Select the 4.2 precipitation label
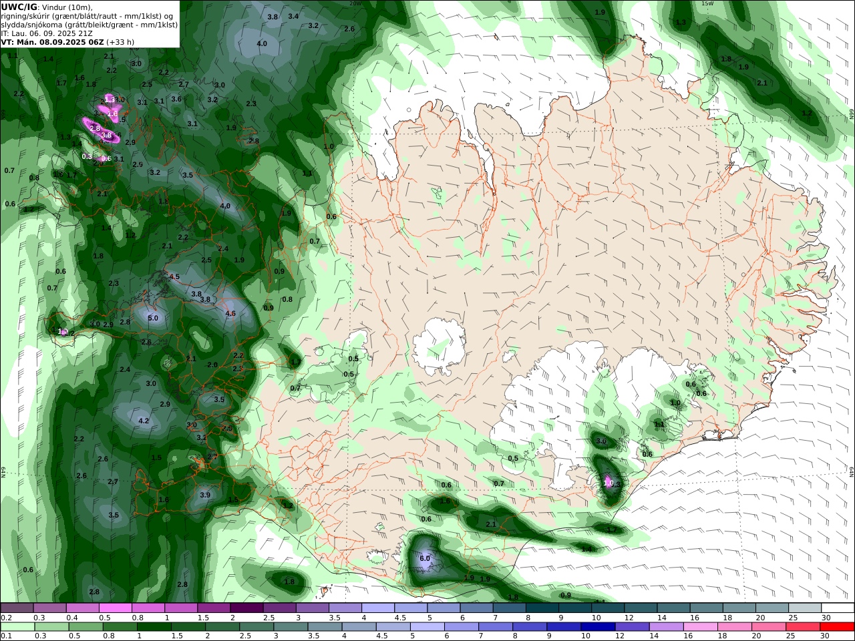855x641 pixels. click(144, 421)
